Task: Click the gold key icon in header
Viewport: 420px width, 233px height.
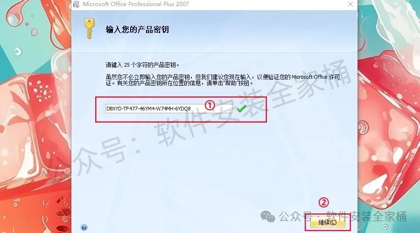Action: pyautogui.click(x=89, y=28)
